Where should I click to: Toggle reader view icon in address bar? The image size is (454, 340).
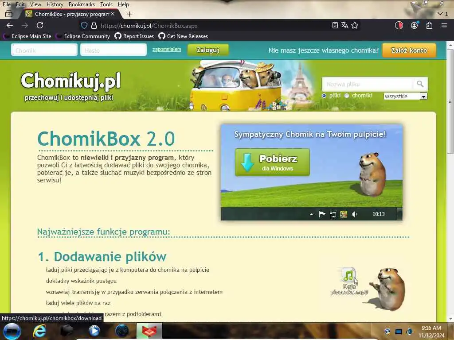pyautogui.click(x=335, y=25)
